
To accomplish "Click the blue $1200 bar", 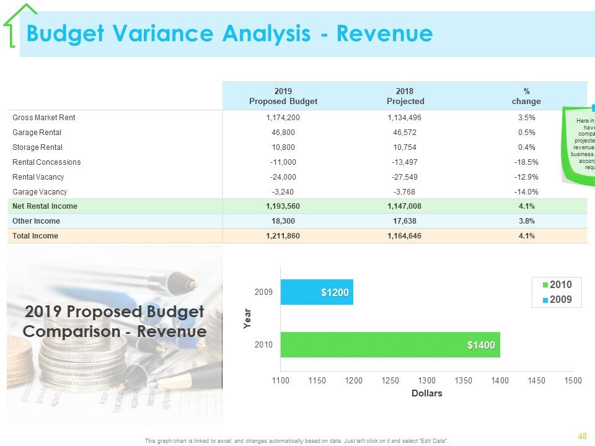I will (x=317, y=292).
